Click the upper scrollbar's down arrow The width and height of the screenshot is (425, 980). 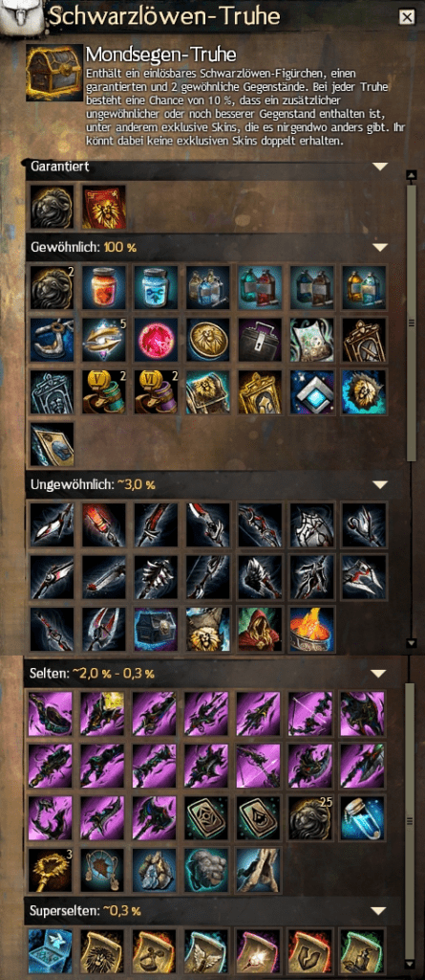point(411,642)
